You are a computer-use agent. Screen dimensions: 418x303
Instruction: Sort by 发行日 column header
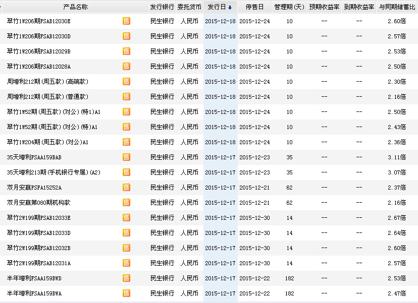coord(220,7)
